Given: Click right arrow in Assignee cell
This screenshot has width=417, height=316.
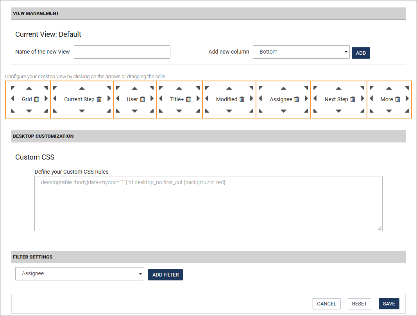Looking at the screenshot, I should click(x=306, y=99).
